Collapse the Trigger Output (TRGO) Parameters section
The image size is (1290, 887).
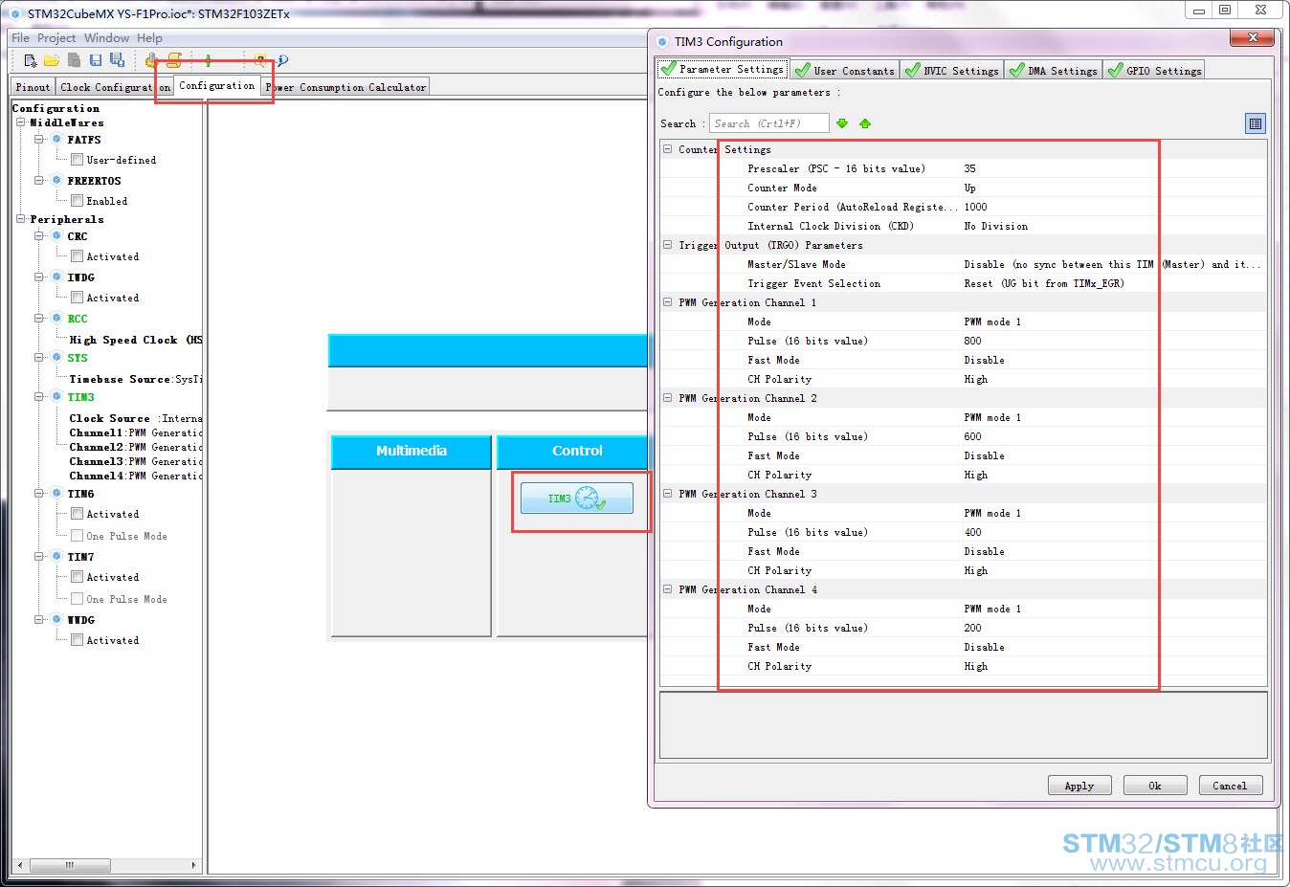(668, 245)
